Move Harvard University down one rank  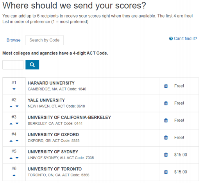[14, 89]
